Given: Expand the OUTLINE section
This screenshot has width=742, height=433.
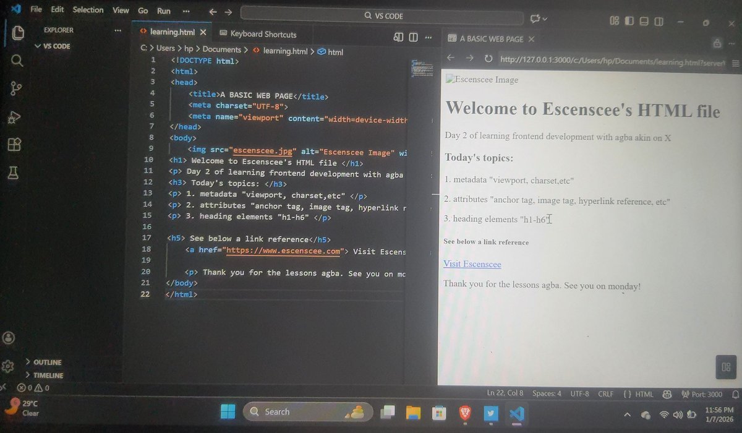Looking at the screenshot, I should (x=43, y=362).
